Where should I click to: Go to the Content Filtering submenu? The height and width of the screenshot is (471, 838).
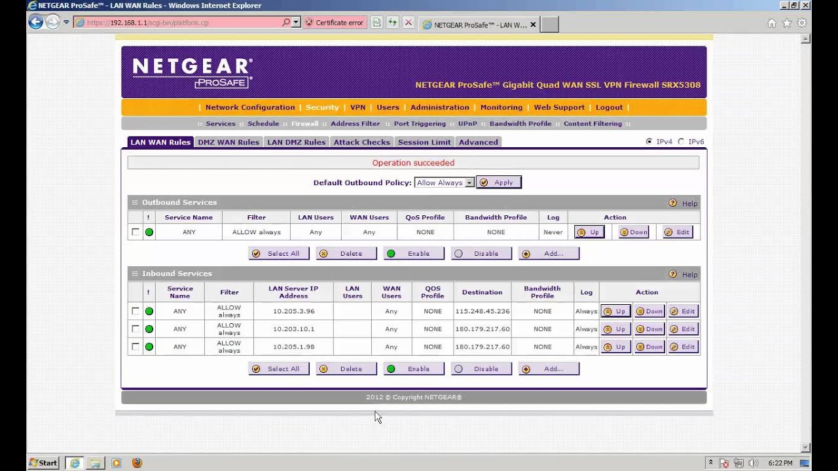[x=593, y=124]
